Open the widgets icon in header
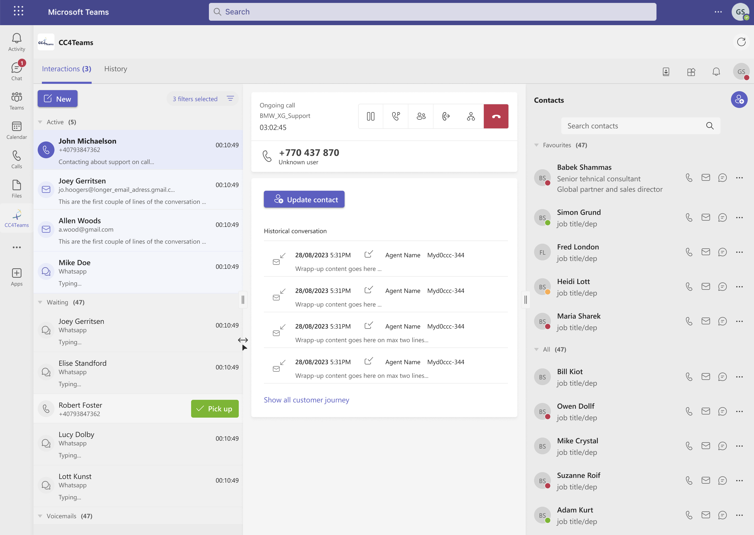Screen dimensions: 754x535 coord(691,72)
